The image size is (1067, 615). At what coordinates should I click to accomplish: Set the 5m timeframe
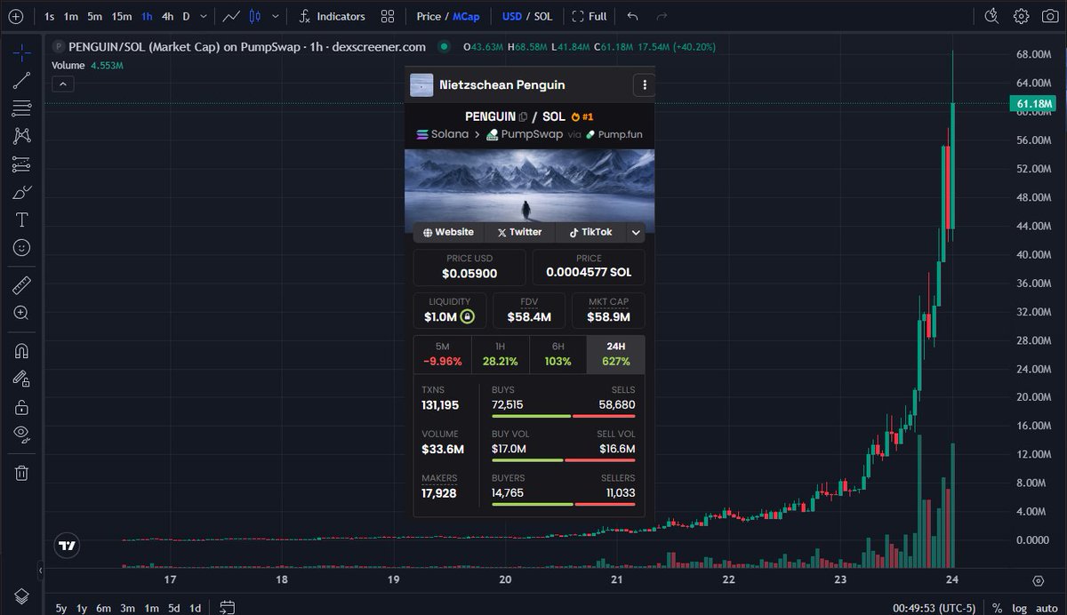point(94,16)
